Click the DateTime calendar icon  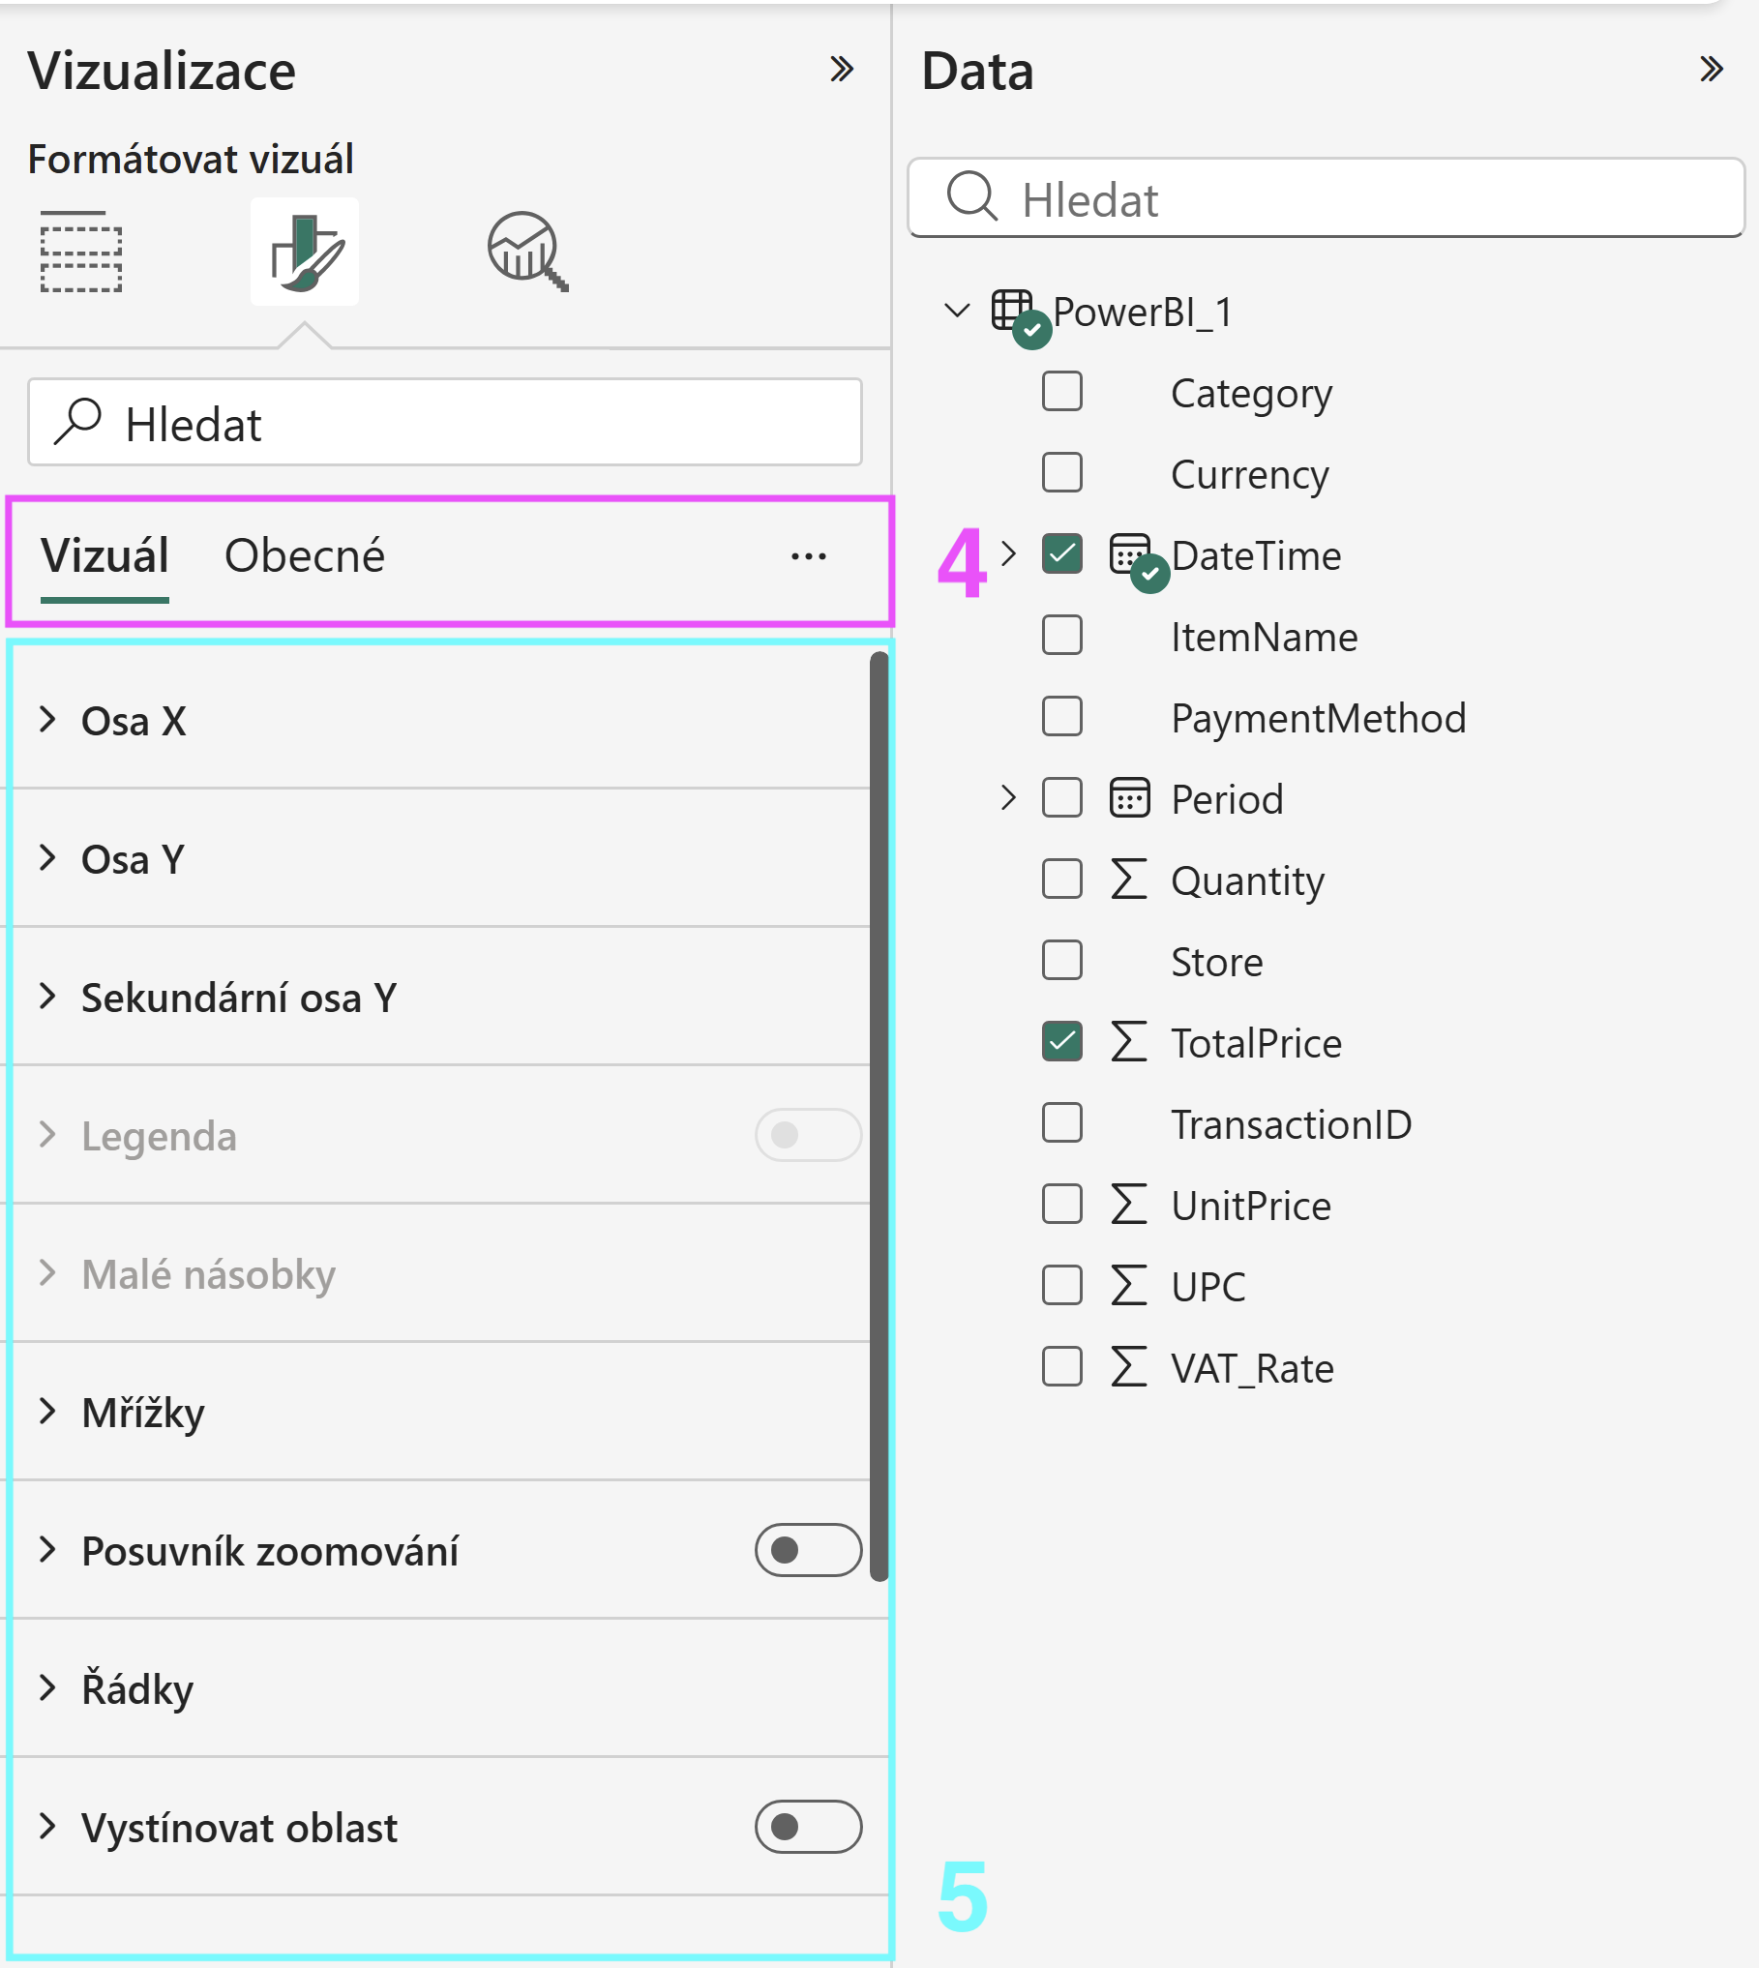pos(1129,554)
